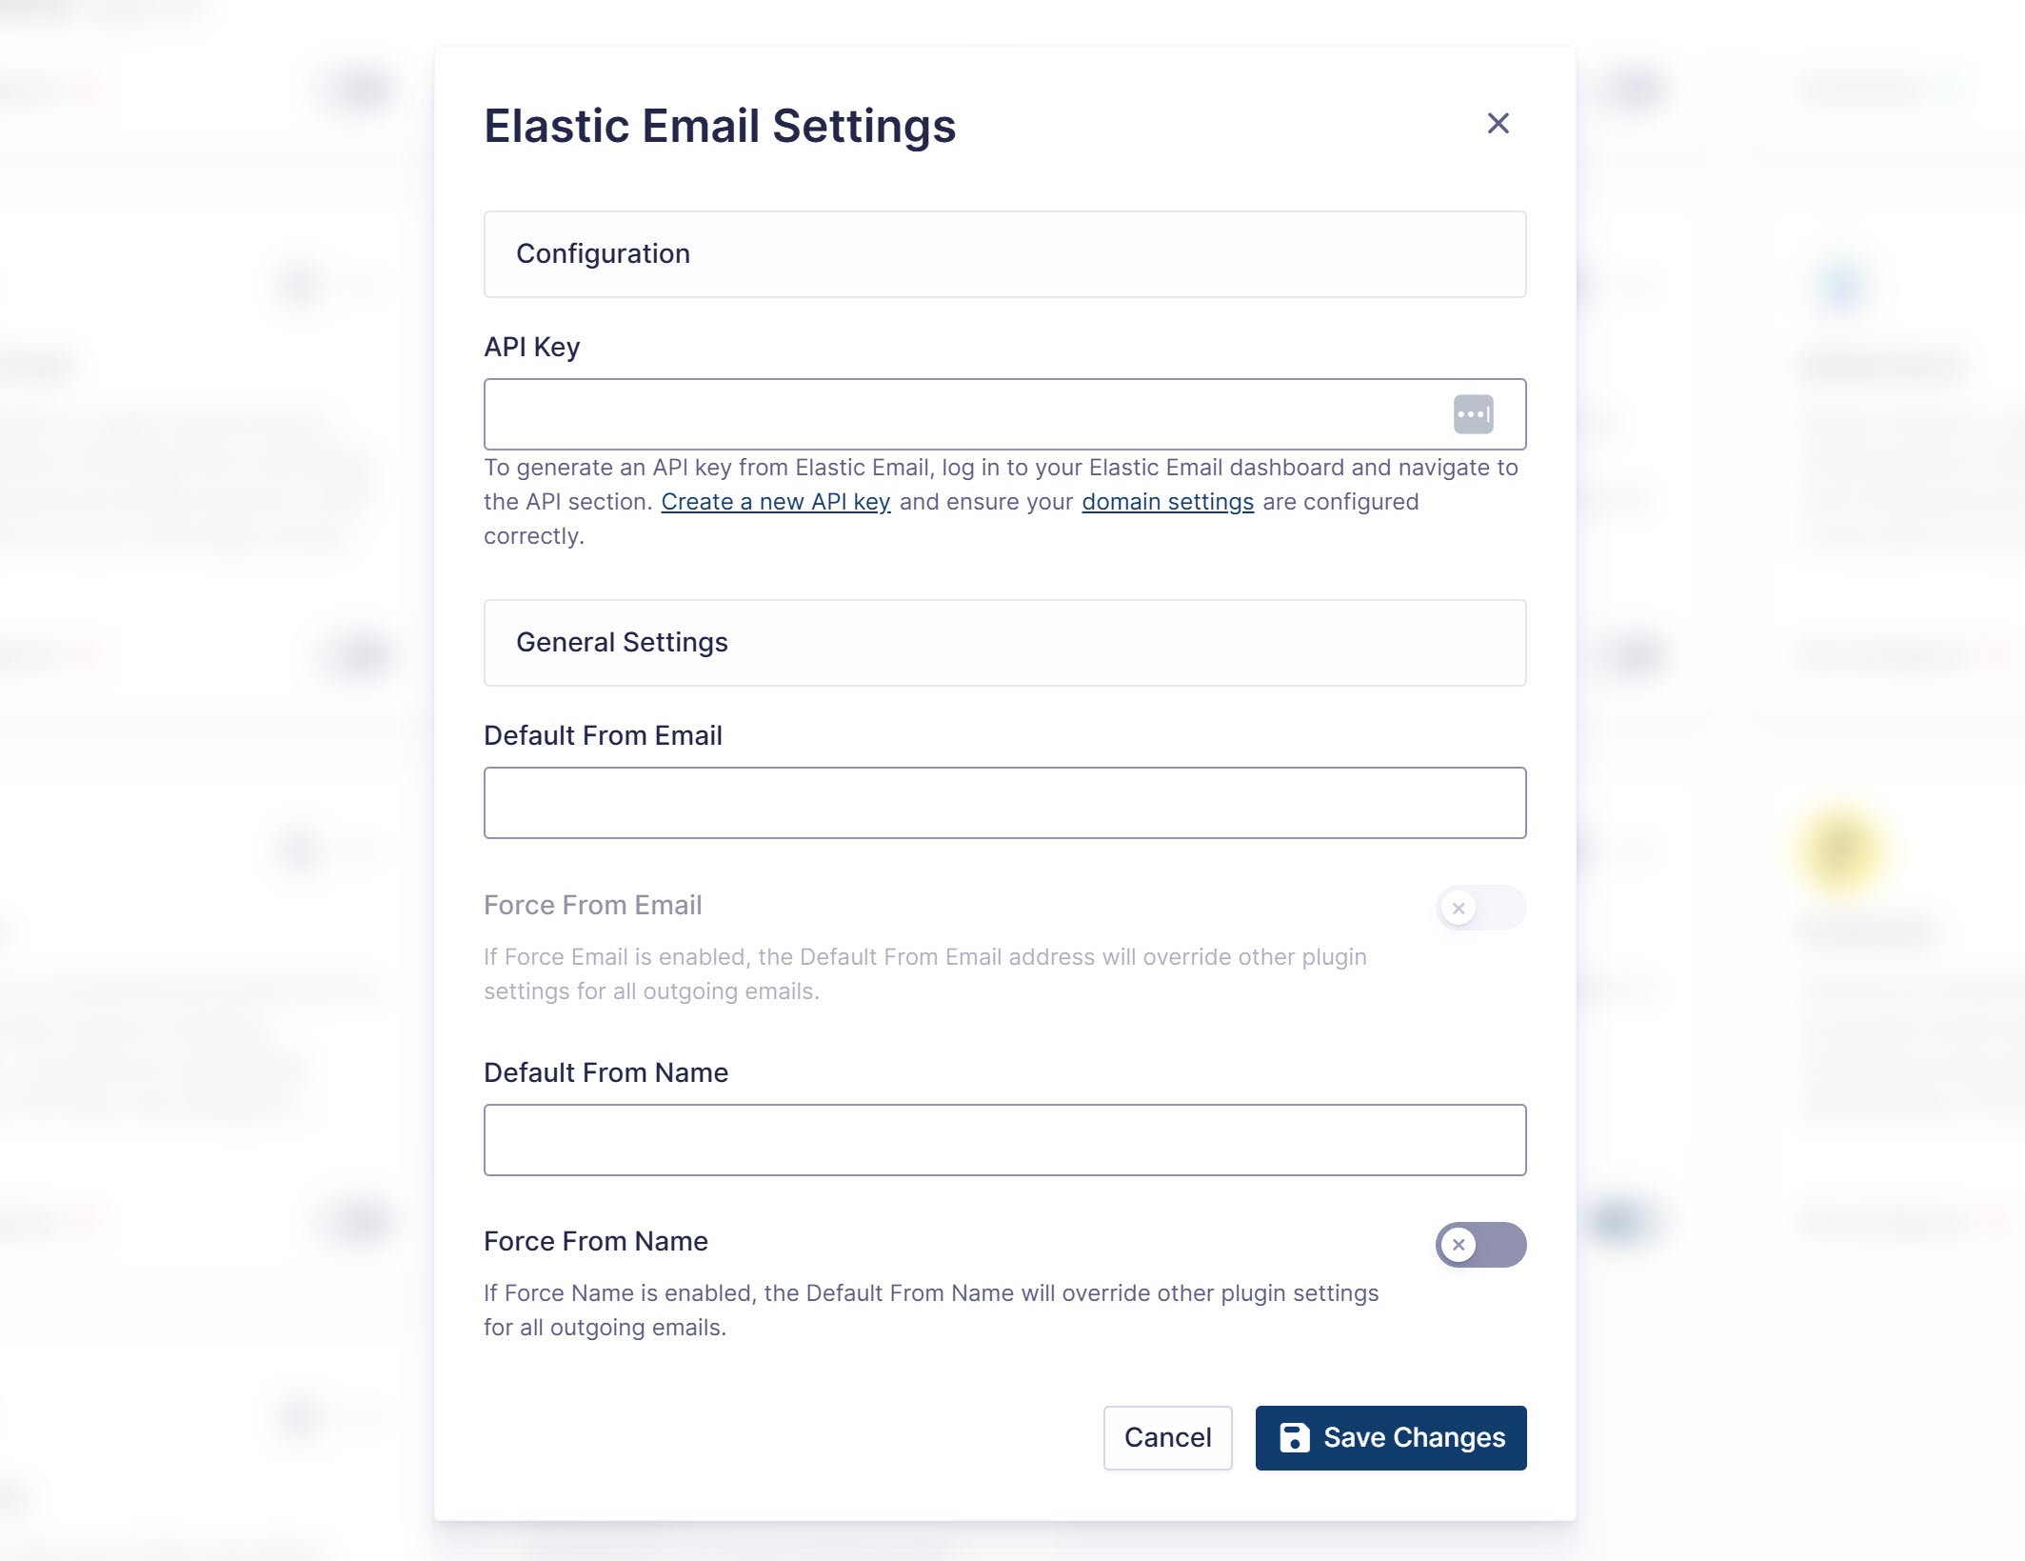The image size is (2025, 1561).
Task: Close the Elastic Email Settings dialog
Action: 1498,124
